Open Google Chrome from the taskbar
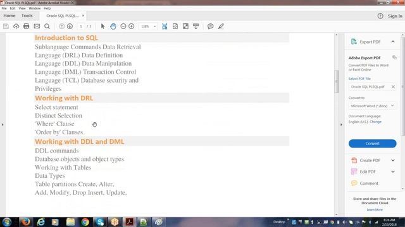The height and width of the screenshot is (227, 405). point(85,222)
